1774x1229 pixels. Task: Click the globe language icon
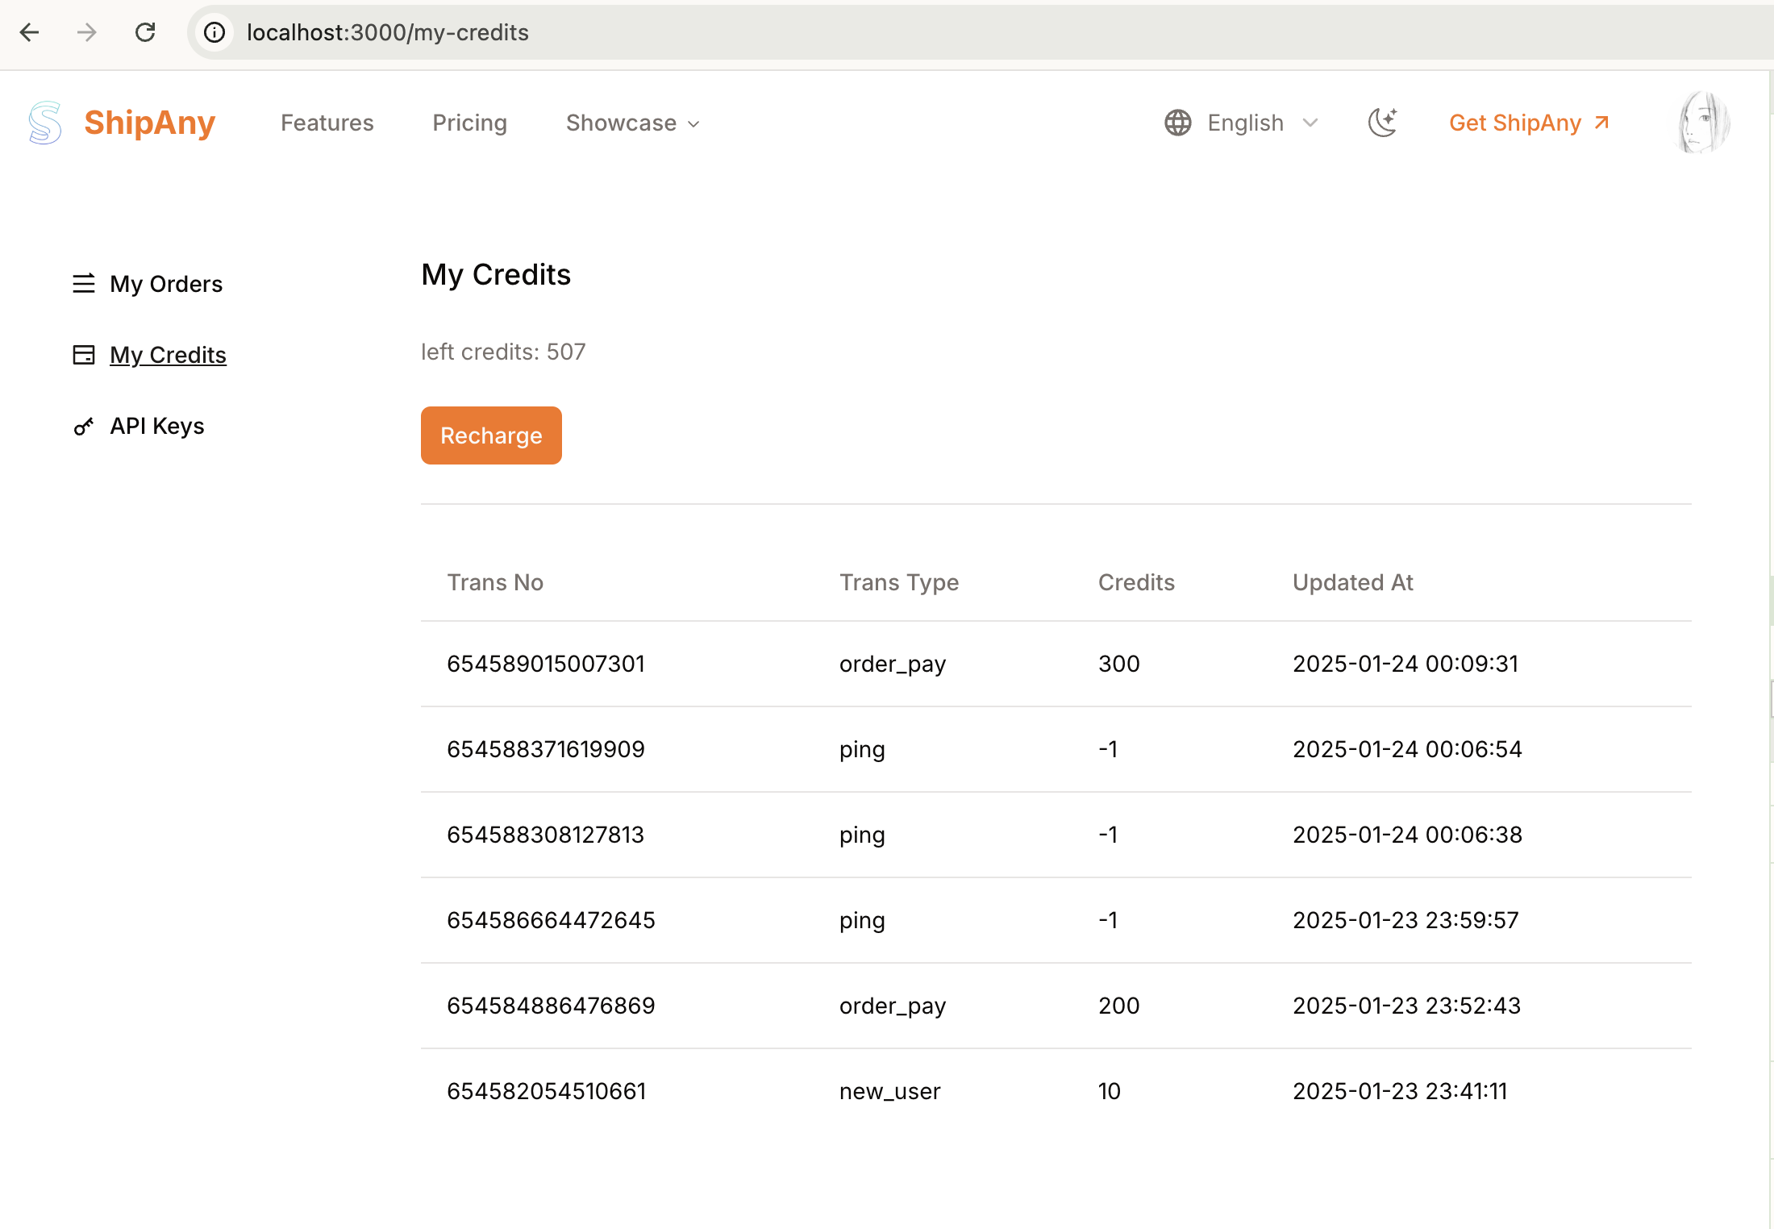(1178, 123)
